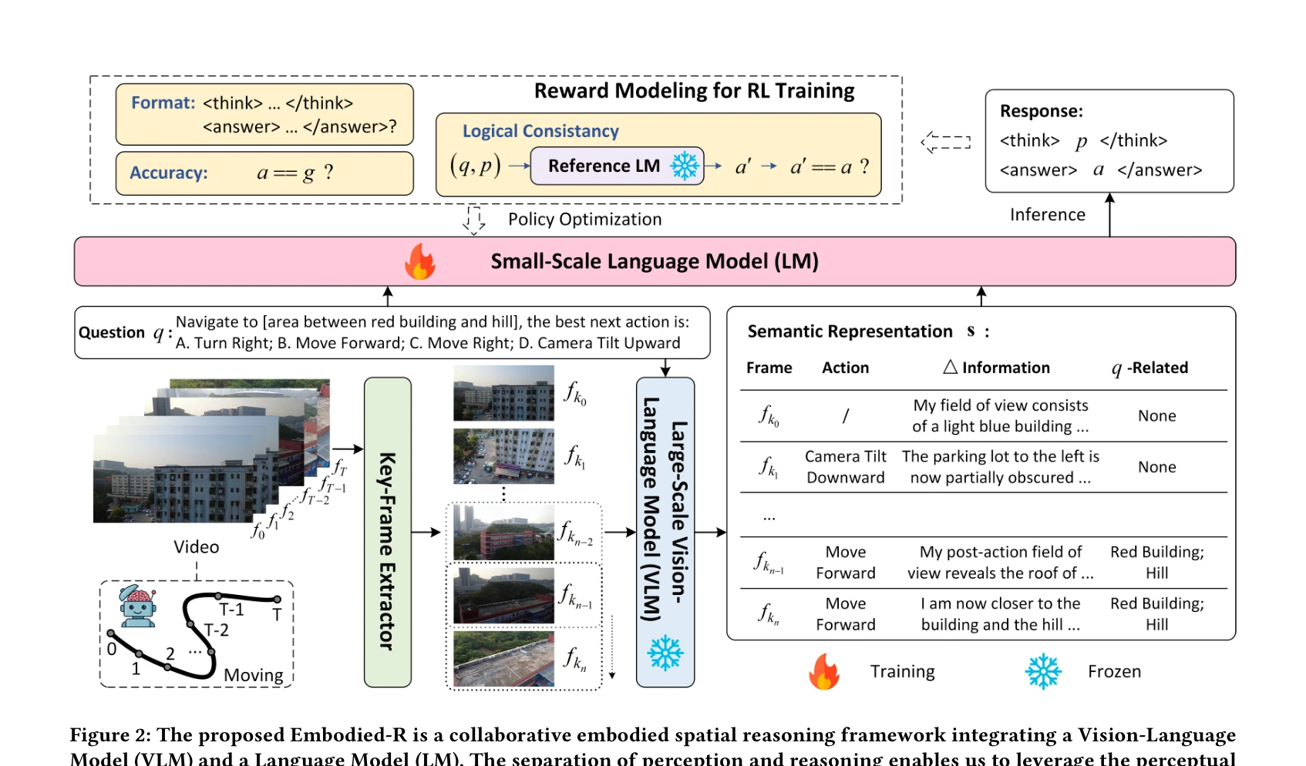
Task: Click the 'Frame' column header
Action: (x=769, y=368)
